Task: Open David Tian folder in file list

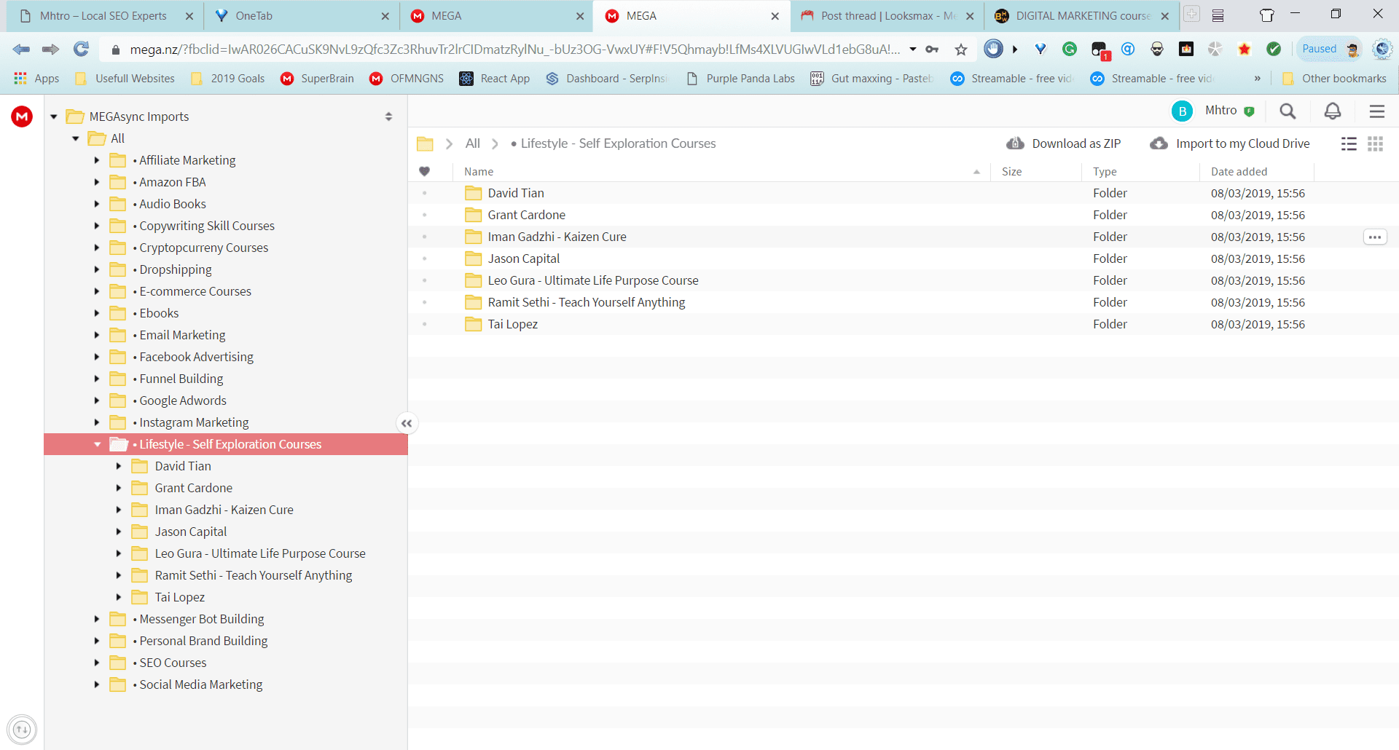Action: [516, 193]
